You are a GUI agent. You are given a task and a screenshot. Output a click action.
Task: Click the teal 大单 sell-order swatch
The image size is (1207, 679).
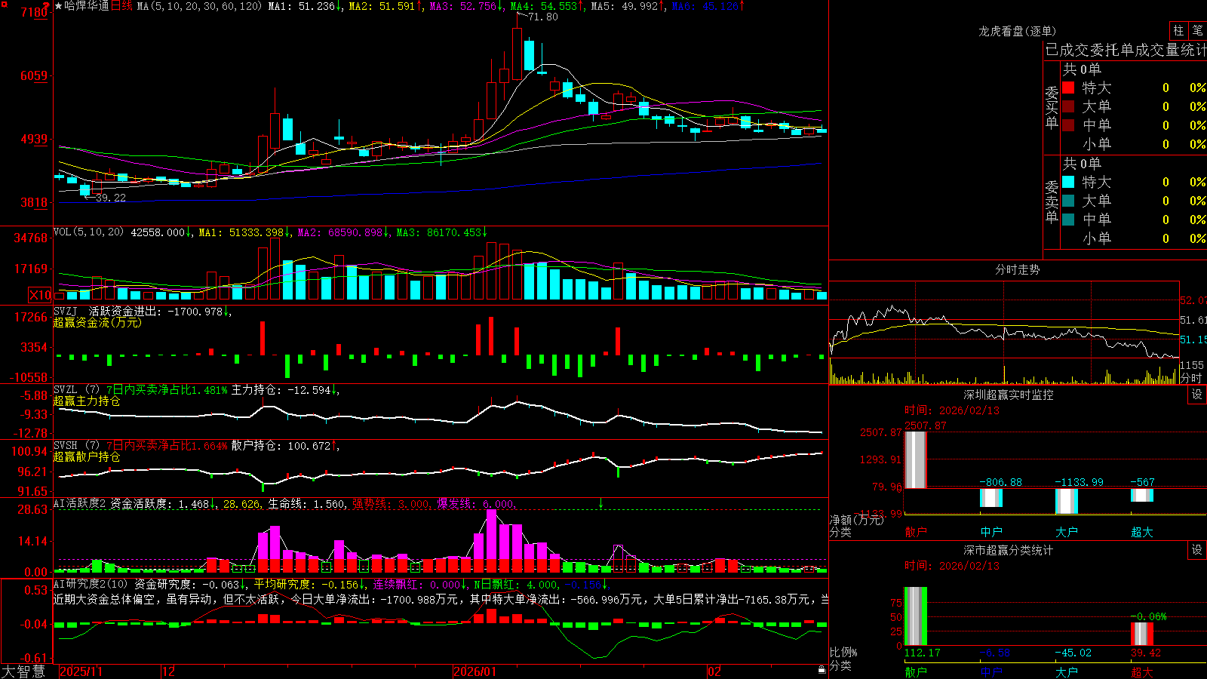(1068, 201)
